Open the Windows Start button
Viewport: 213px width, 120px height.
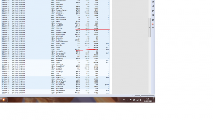click(4, 100)
